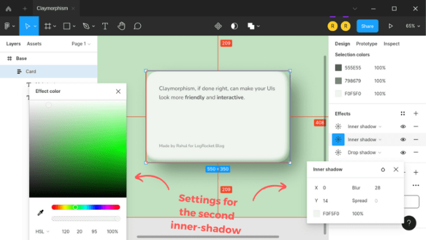Hide the Drop shadow effect
426x240 pixels.
pyautogui.click(x=403, y=152)
